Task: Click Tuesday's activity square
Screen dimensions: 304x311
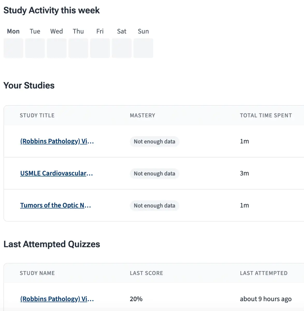Action: click(x=35, y=48)
